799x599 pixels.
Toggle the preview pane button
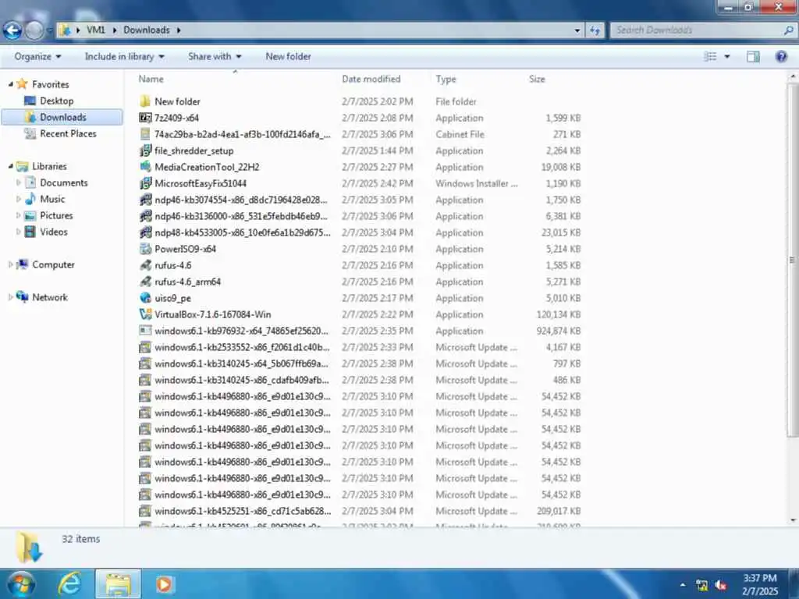pyautogui.click(x=753, y=56)
